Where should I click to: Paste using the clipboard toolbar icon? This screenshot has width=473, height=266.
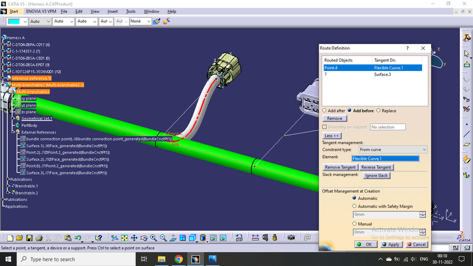tap(68, 238)
